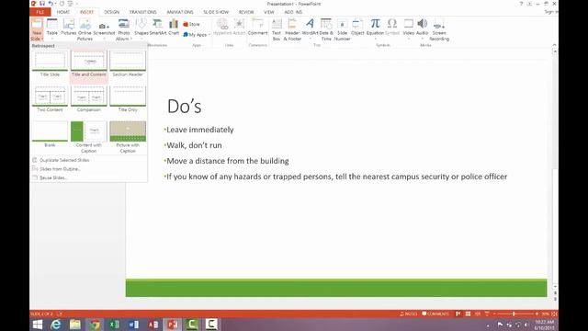
Task: Switch to the HOME tab
Action: coord(63,12)
